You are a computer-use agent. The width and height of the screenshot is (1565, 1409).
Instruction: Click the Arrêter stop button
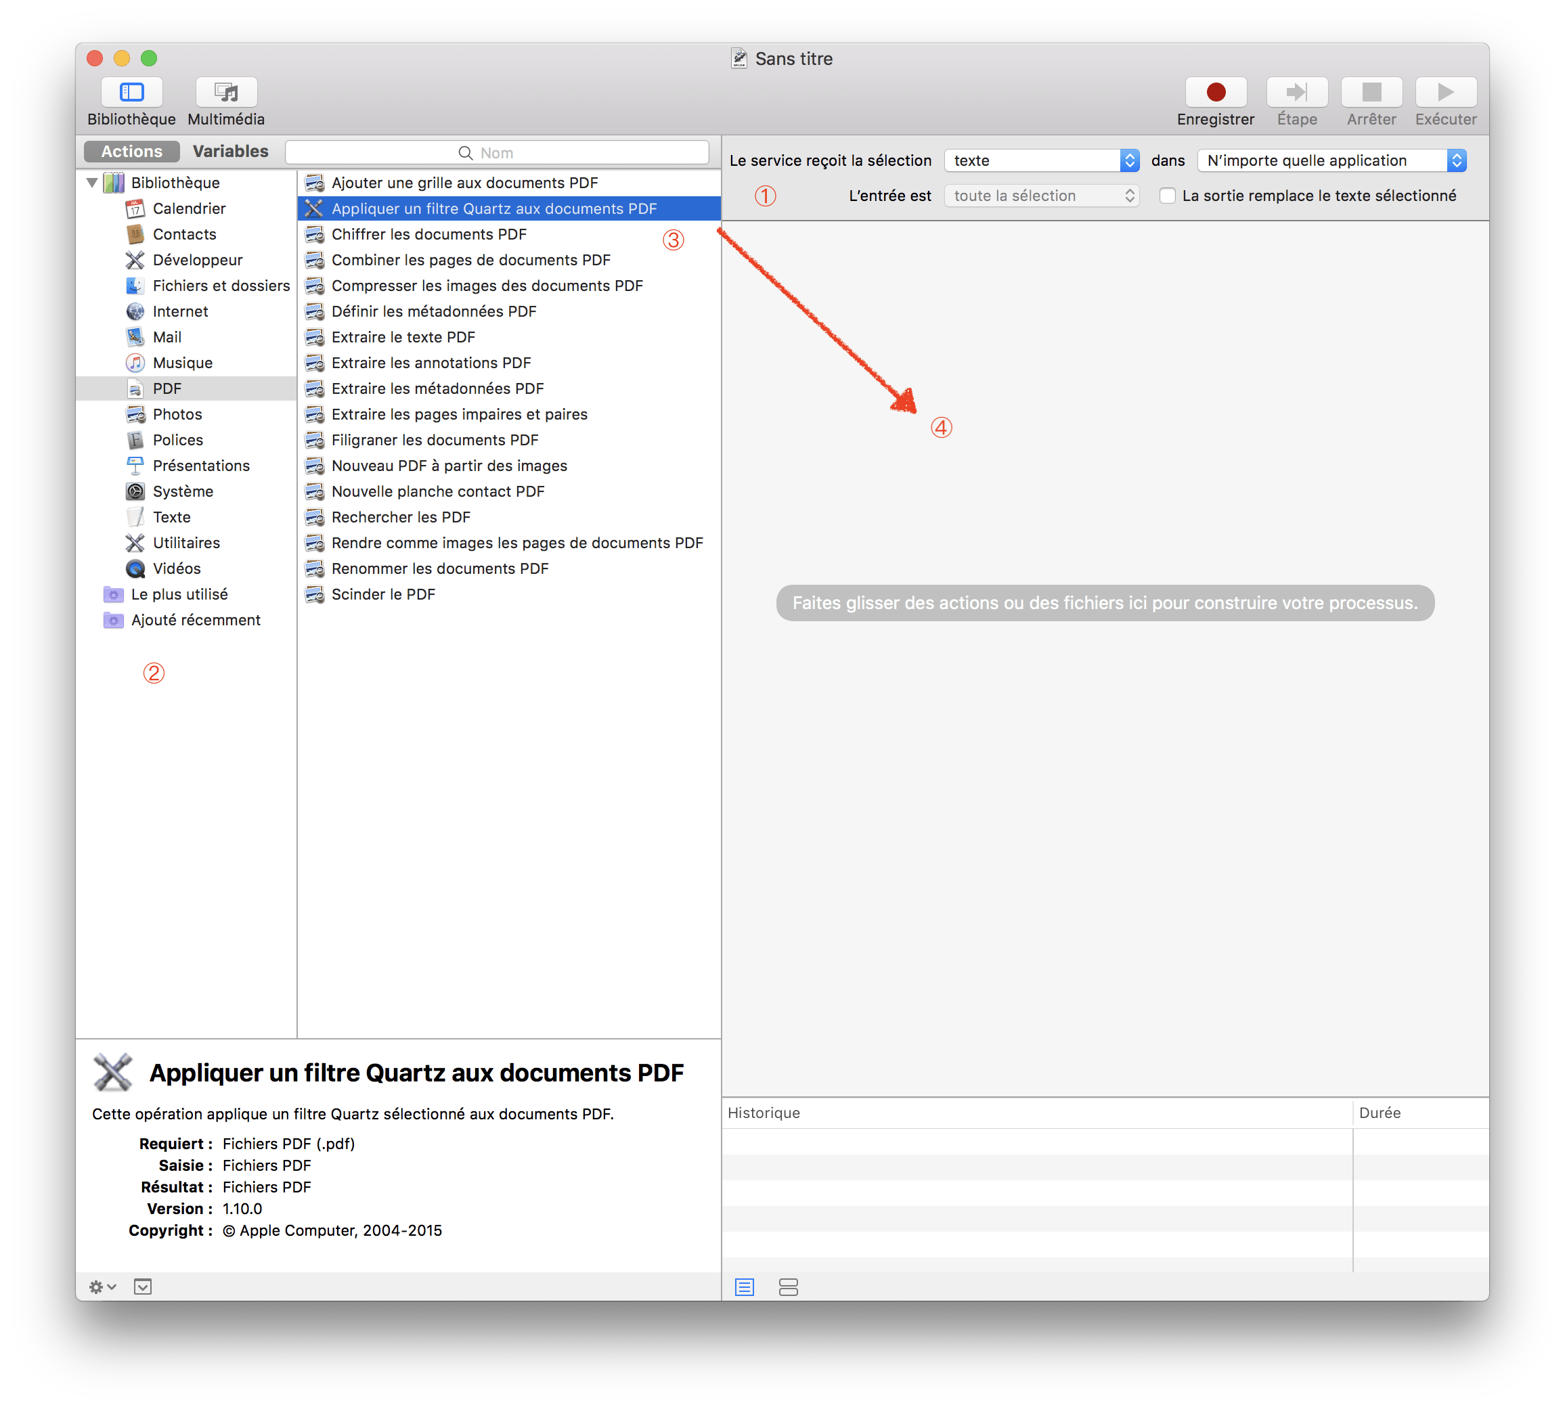pos(1371,92)
